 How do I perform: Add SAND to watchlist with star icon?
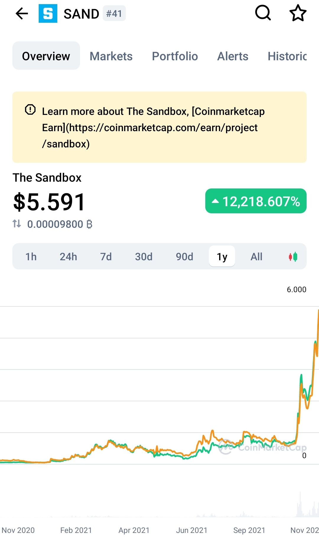point(298,13)
